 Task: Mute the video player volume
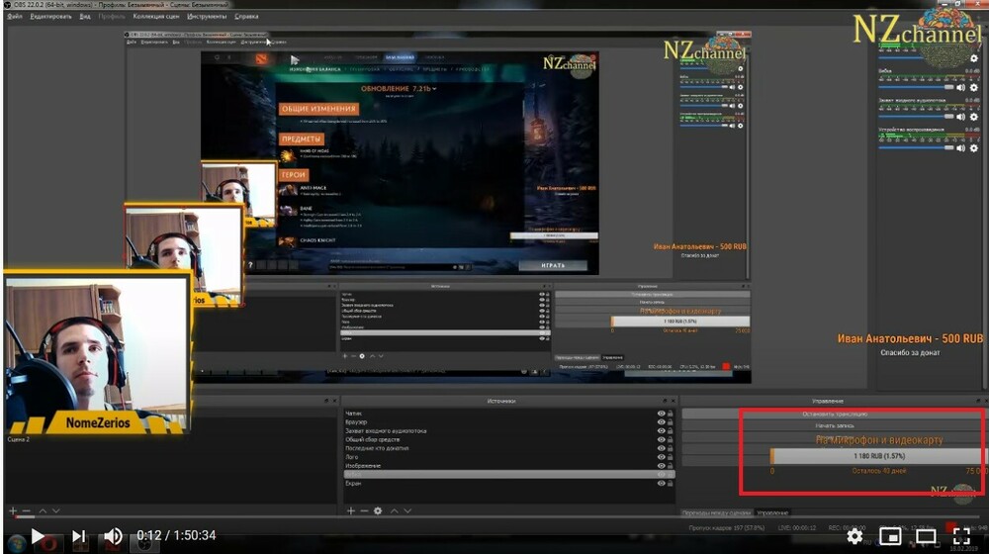[x=113, y=536]
